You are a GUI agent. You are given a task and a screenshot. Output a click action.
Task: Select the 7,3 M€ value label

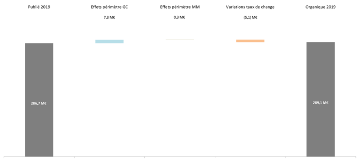tap(109, 17)
